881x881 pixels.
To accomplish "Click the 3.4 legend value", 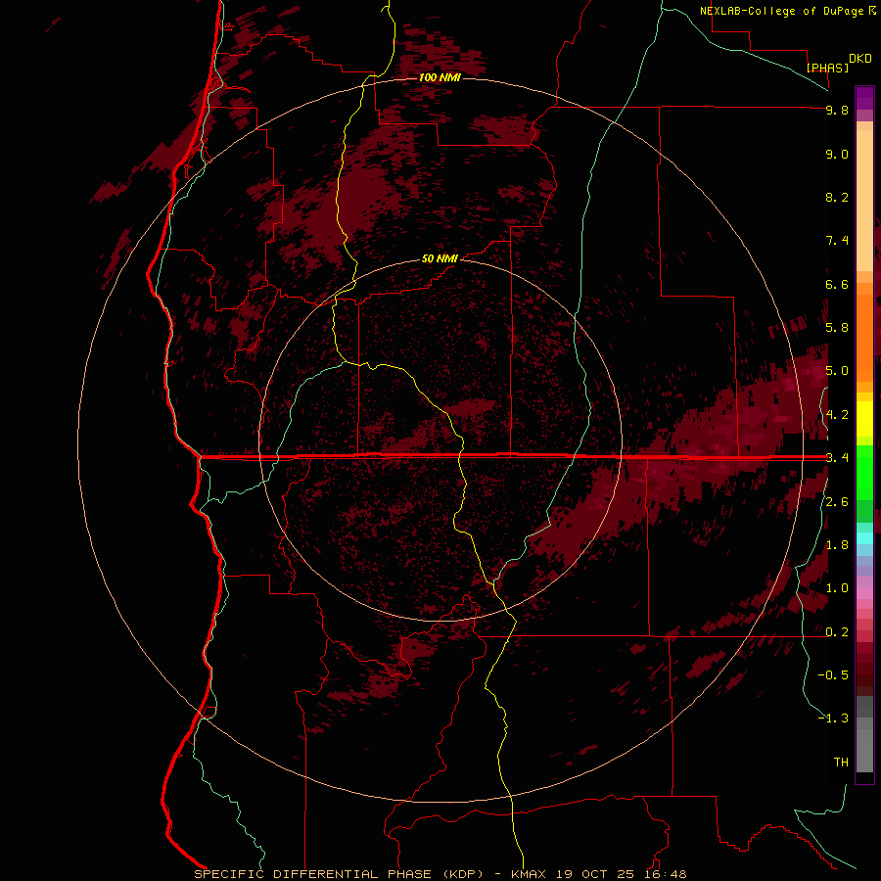I will point(837,458).
